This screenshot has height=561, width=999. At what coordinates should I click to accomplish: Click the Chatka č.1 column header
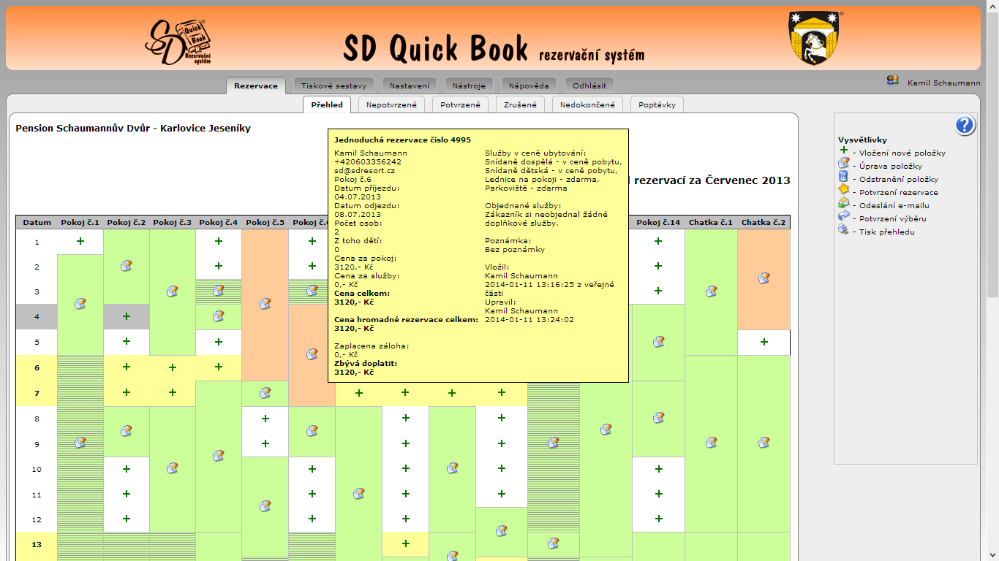coord(711,223)
